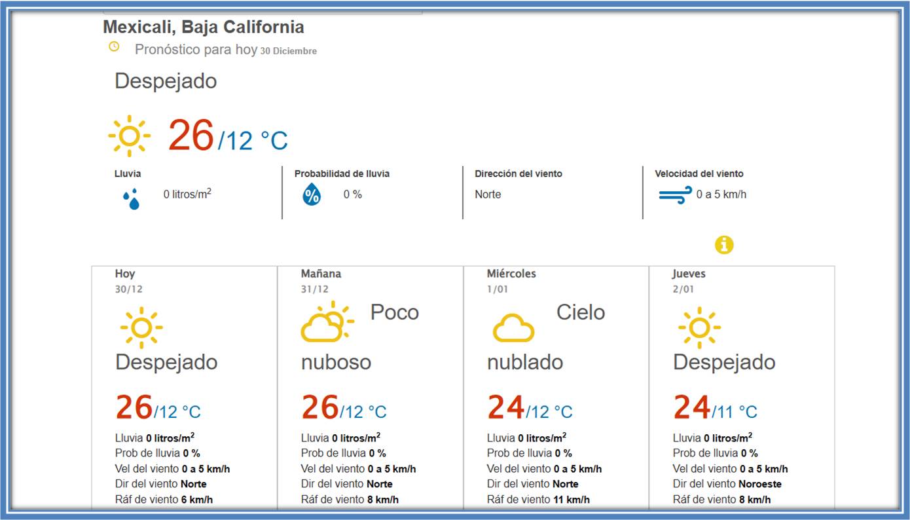Click the 0 % value for Probabilidad de lluvia
Image resolution: width=910 pixels, height=520 pixels.
(x=353, y=195)
